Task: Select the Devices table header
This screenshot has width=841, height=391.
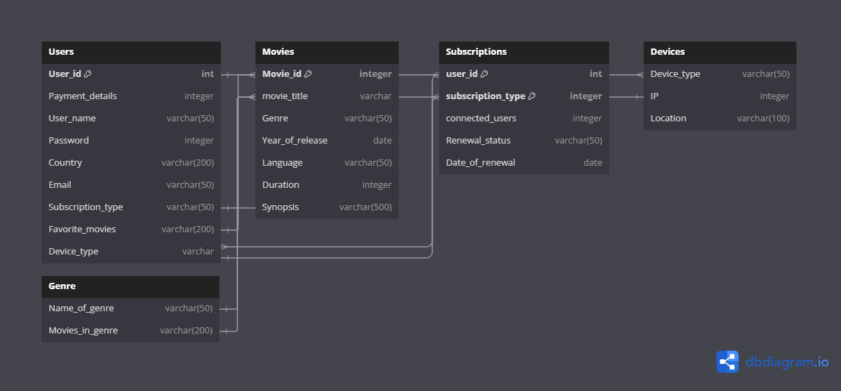Action: tap(720, 52)
